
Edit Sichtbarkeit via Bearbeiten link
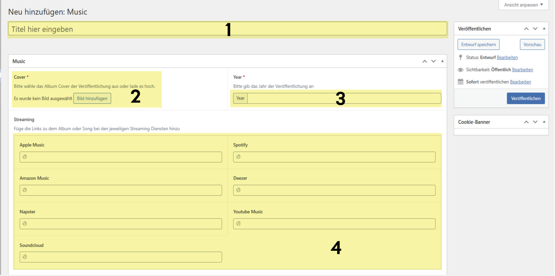point(522,70)
